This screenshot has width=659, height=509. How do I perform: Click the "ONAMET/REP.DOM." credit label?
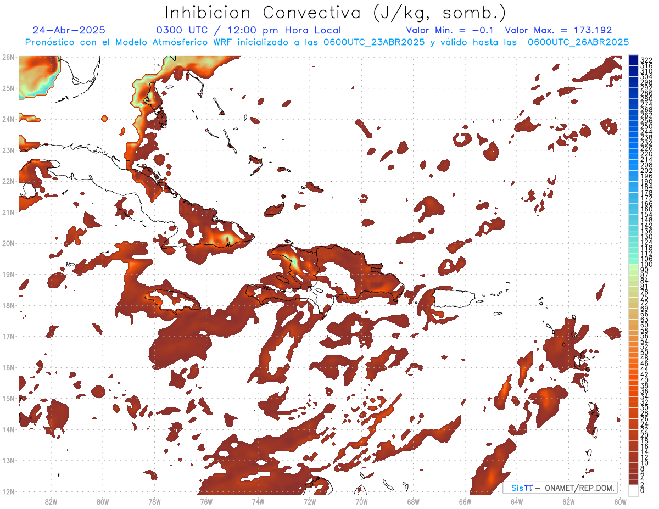(x=580, y=488)
